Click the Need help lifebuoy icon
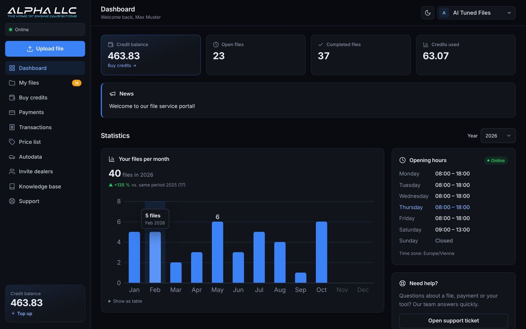This screenshot has width=526, height=329. pos(402,284)
